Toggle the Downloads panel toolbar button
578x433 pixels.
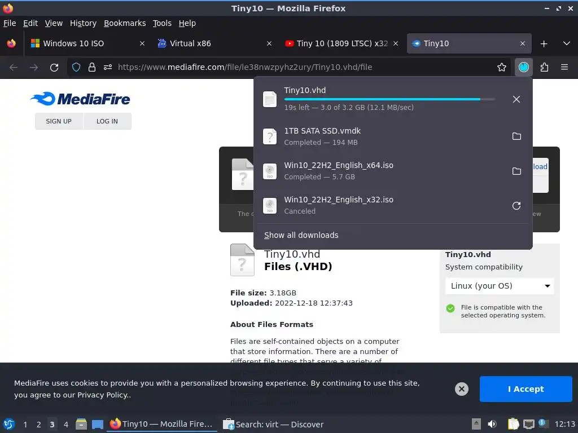(523, 68)
